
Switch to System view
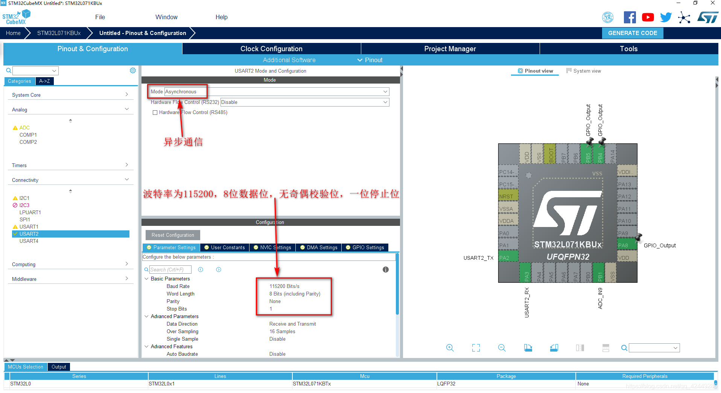point(584,71)
